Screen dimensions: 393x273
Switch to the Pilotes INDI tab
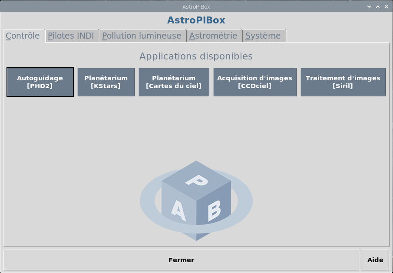coord(71,36)
